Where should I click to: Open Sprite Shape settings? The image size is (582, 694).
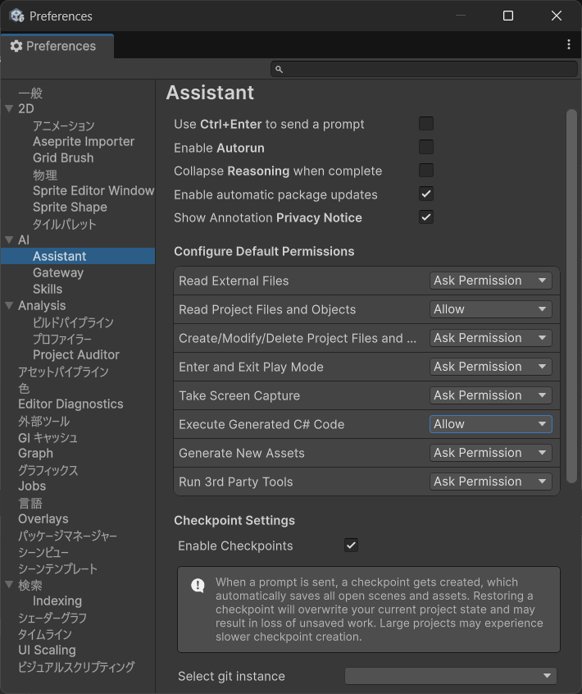coord(70,208)
